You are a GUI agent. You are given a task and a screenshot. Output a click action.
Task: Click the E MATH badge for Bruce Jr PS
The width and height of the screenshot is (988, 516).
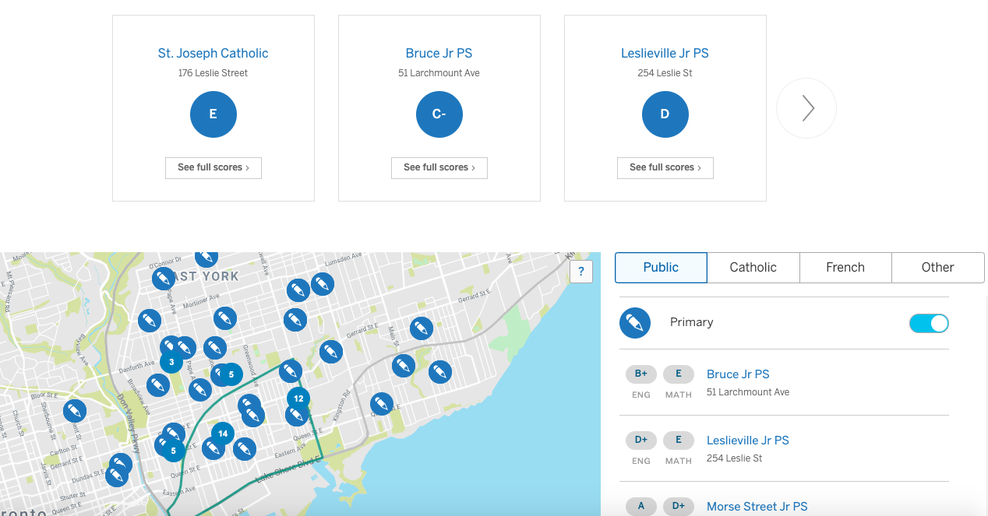click(x=679, y=374)
